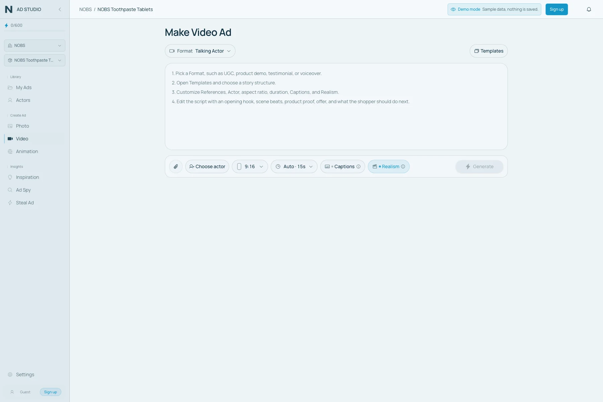Click the Captions info icon
This screenshot has height=402, width=603.
coord(358,166)
